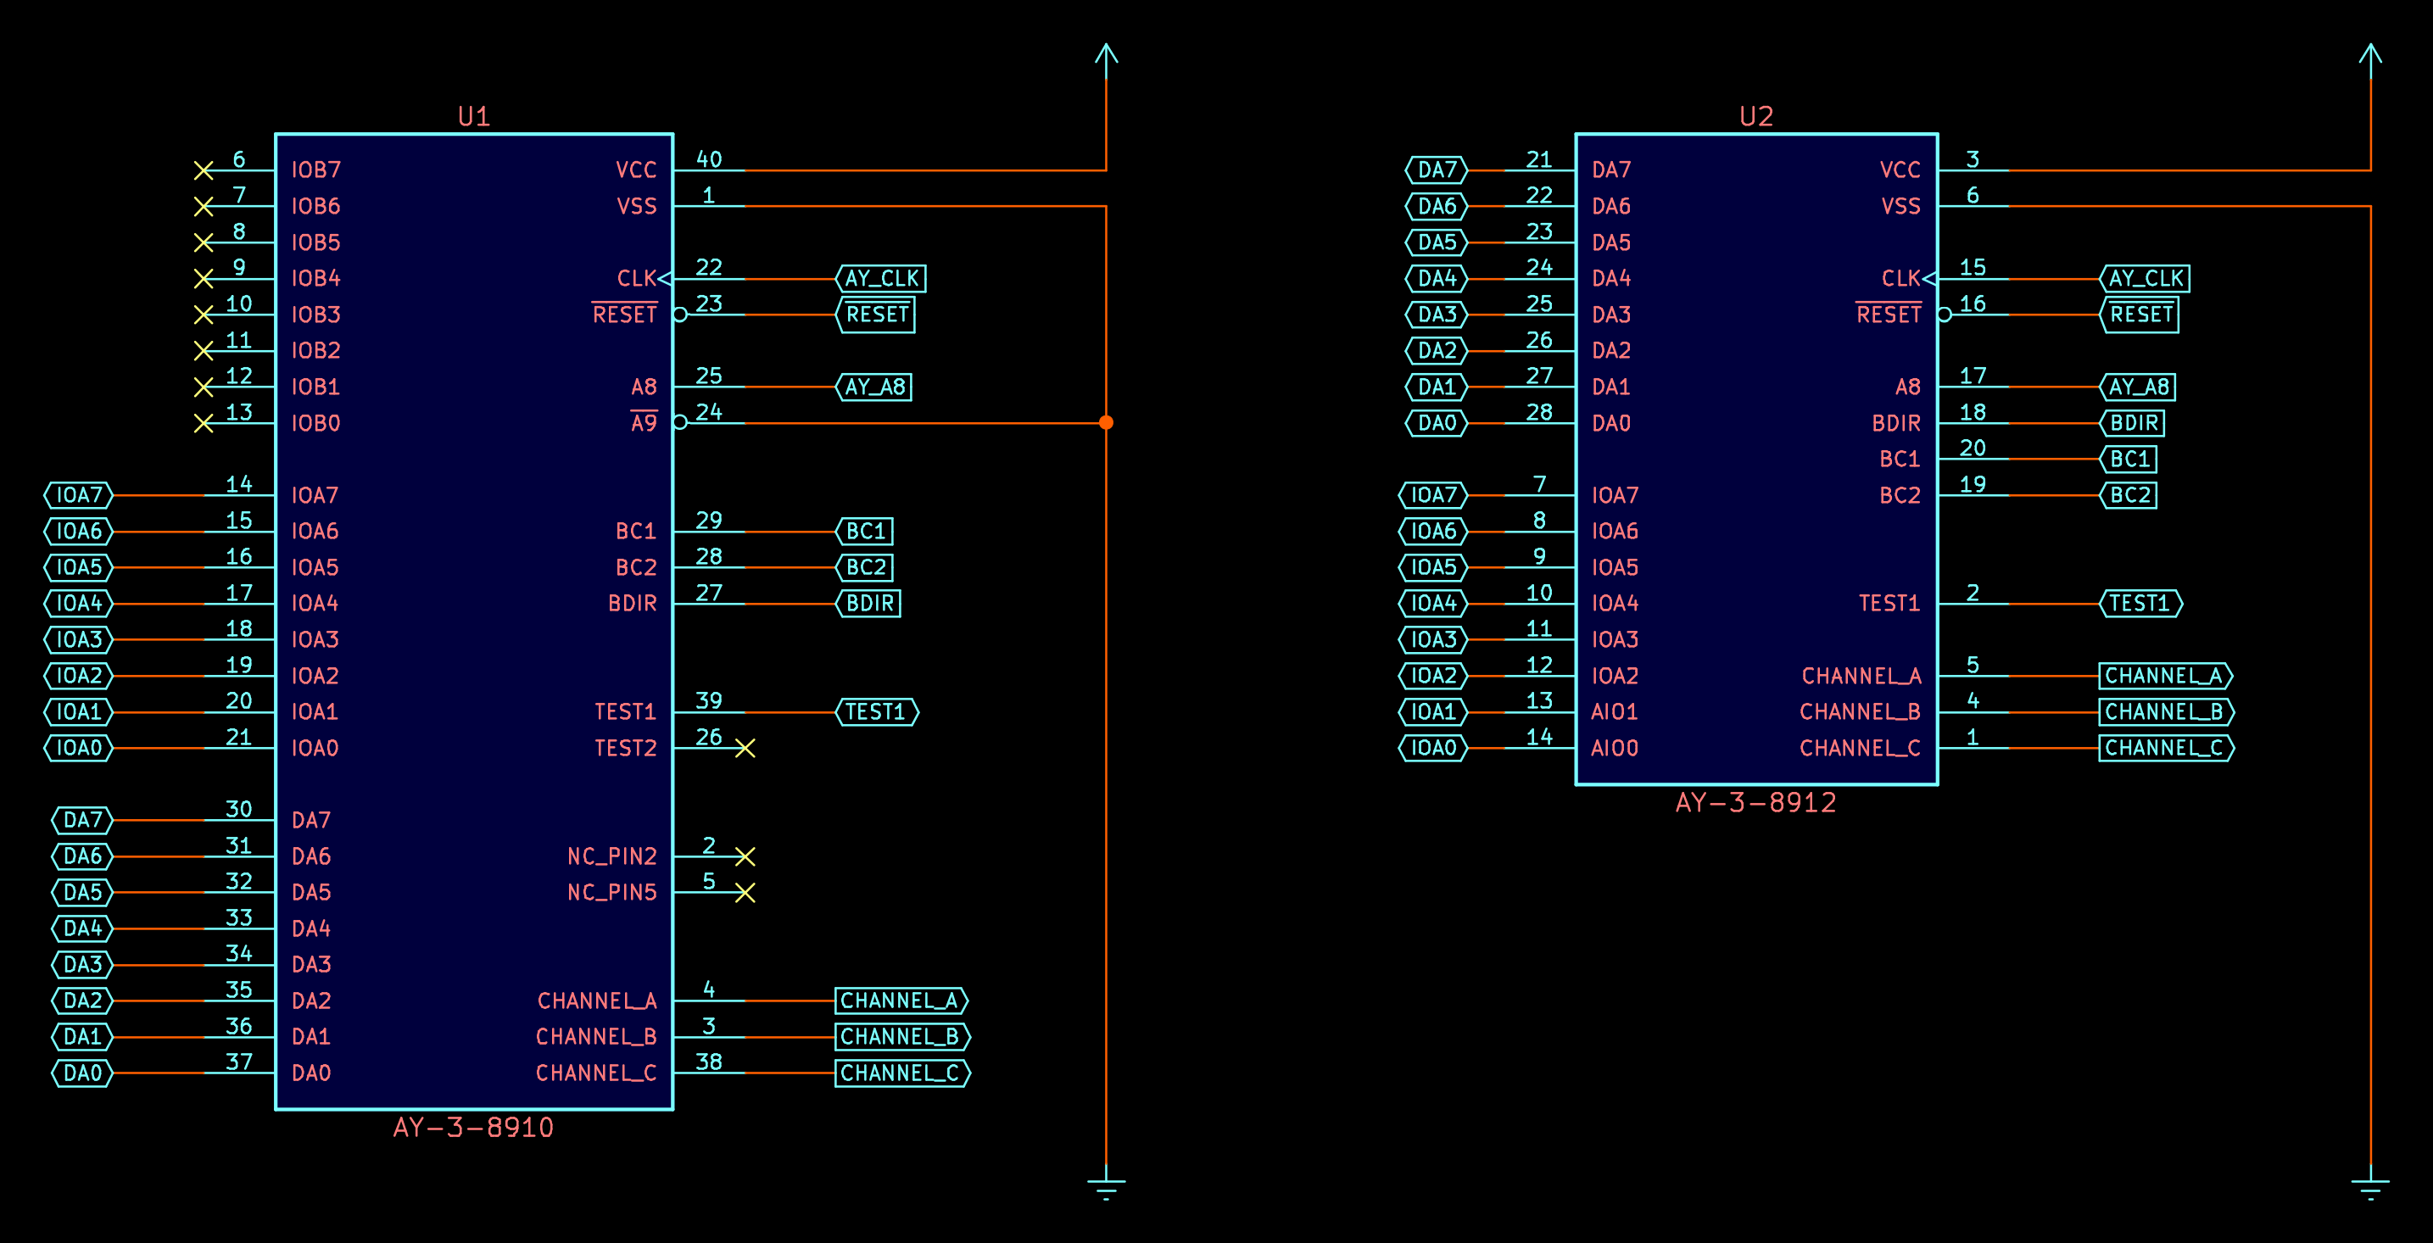2433x1243 pixels.
Task: Click the U1 reference designator text
Action: point(474,116)
